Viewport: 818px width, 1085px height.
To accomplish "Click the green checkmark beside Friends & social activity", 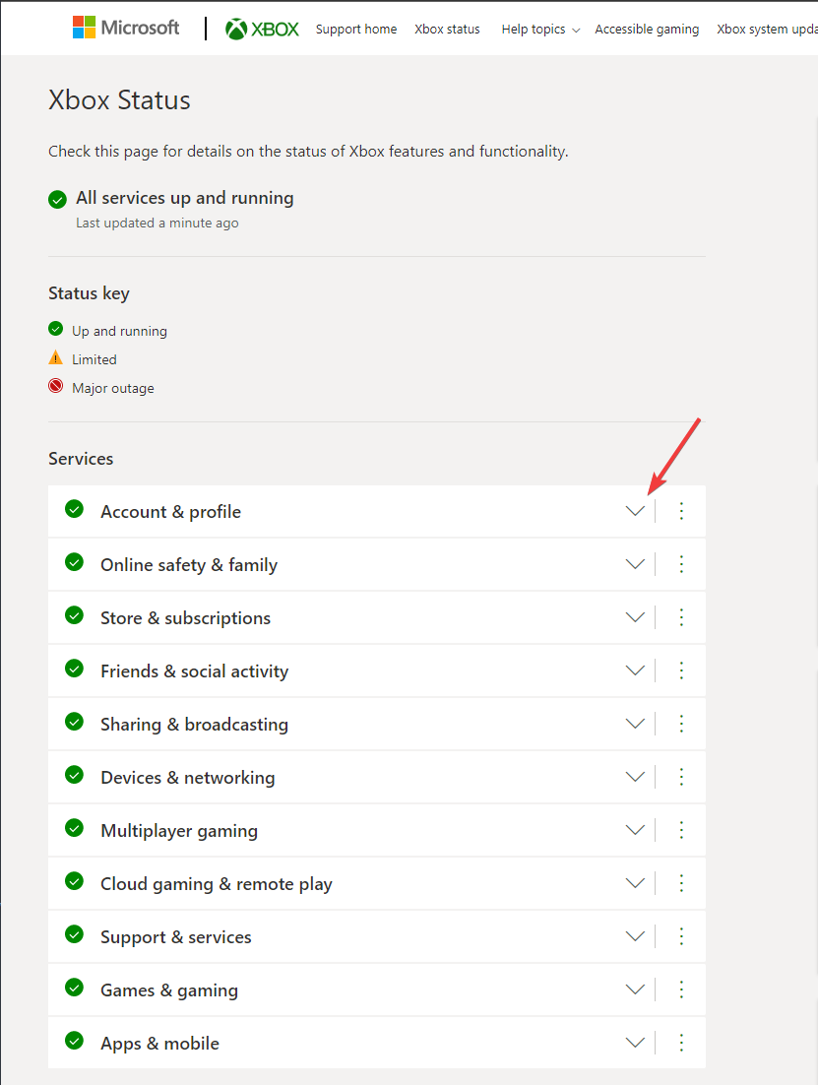I will coord(74,669).
